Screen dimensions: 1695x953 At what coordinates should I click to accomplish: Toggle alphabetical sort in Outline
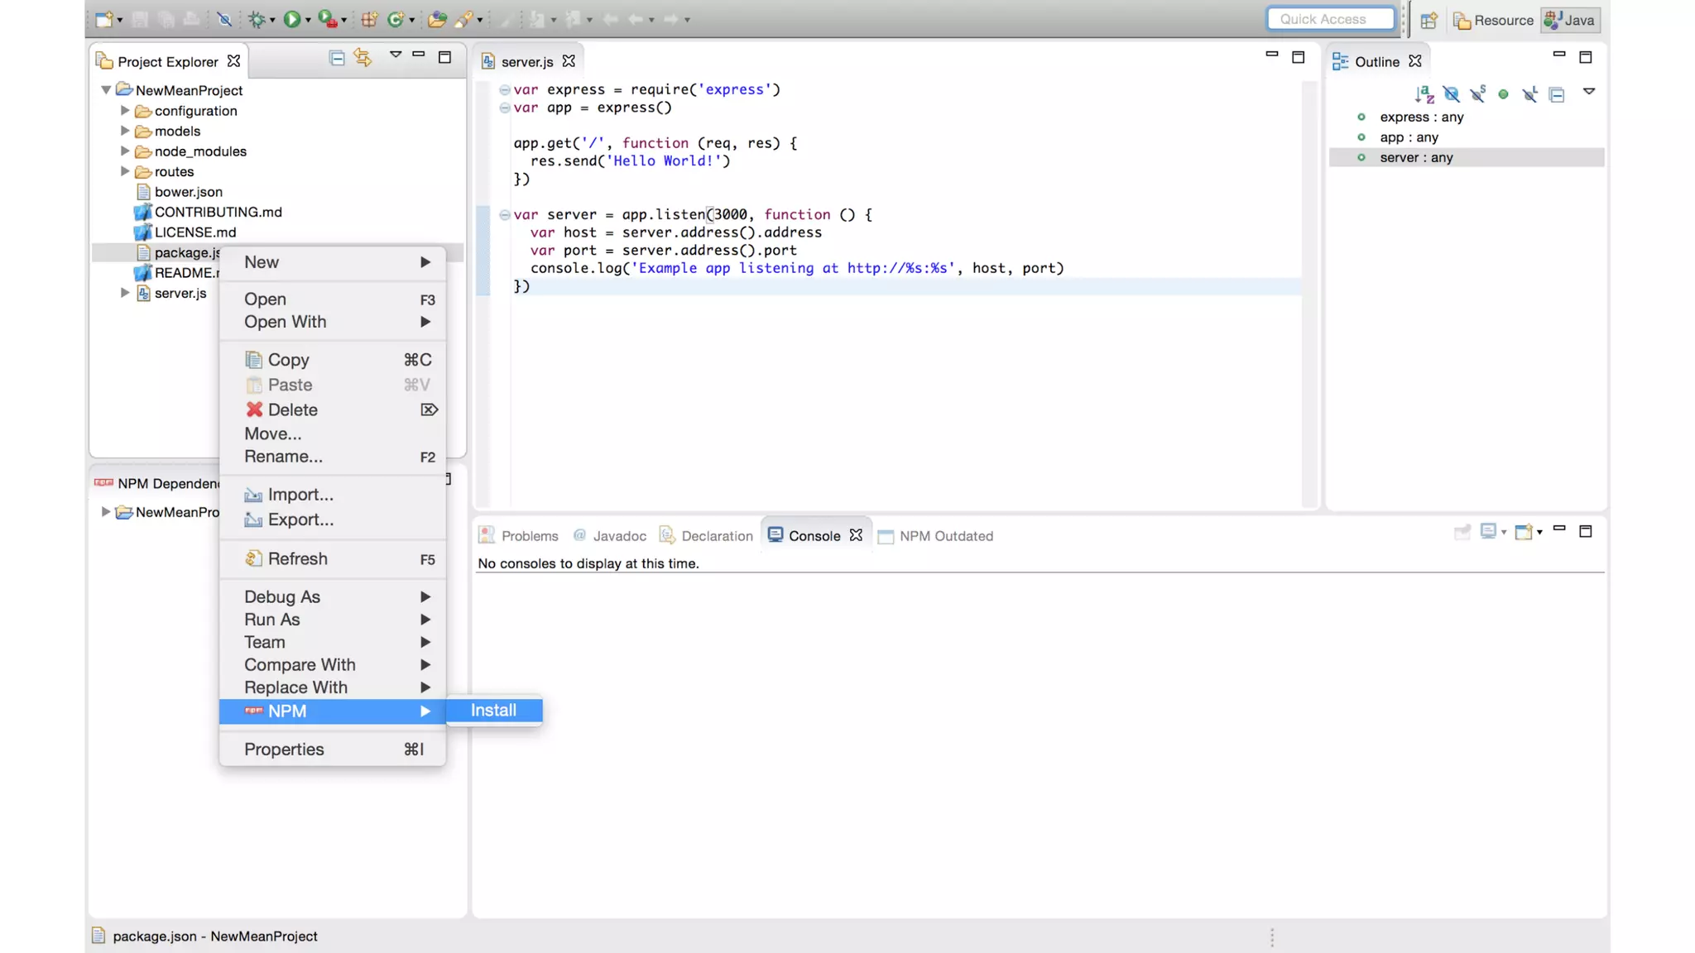(x=1424, y=94)
